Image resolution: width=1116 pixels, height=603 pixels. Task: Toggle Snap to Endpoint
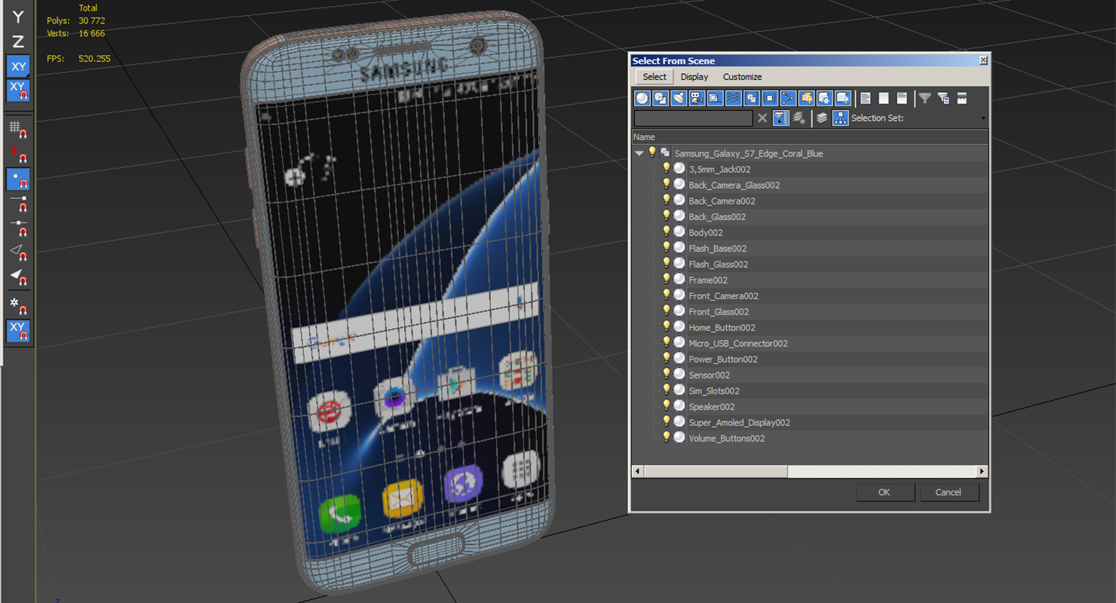[x=18, y=204]
